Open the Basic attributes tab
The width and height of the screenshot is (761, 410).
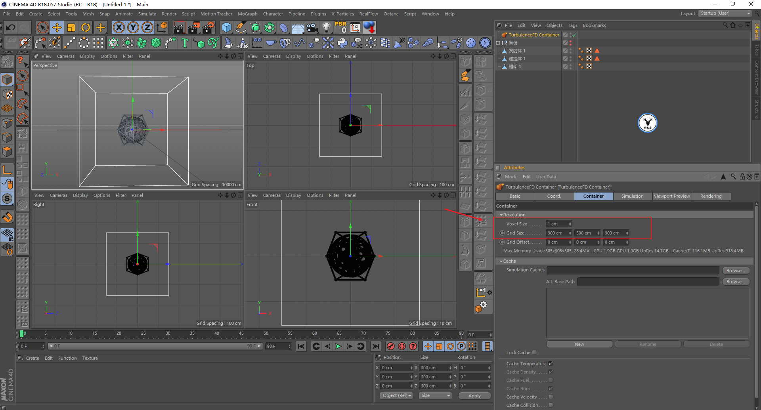click(x=515, y=196)
